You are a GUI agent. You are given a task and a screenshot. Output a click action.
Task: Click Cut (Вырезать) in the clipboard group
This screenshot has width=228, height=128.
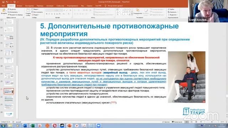pyautogui.click(x=12, y=9)
